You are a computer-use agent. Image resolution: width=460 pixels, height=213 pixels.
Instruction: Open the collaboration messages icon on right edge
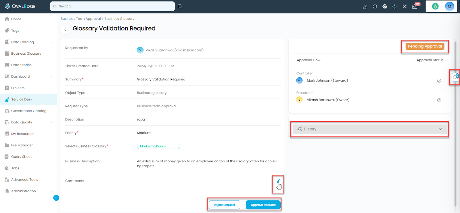456,77
